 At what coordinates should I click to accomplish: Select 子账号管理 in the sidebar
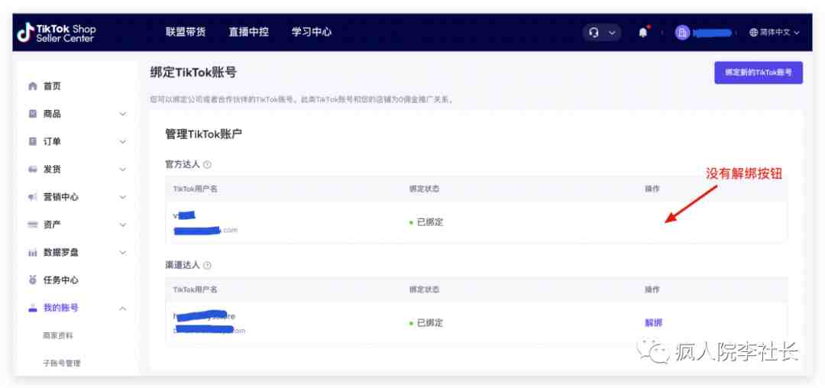point(62,364)
